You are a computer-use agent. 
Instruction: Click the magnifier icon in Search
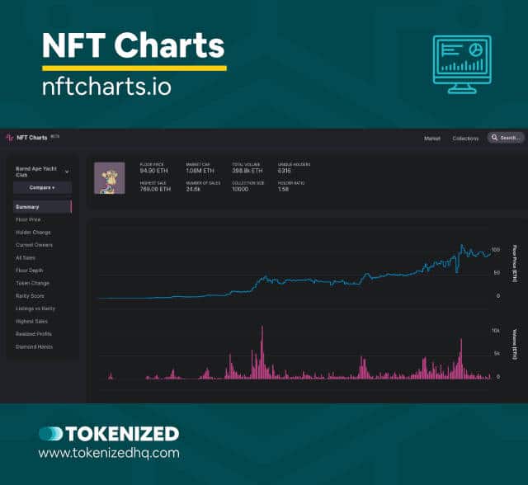[494, 137]
